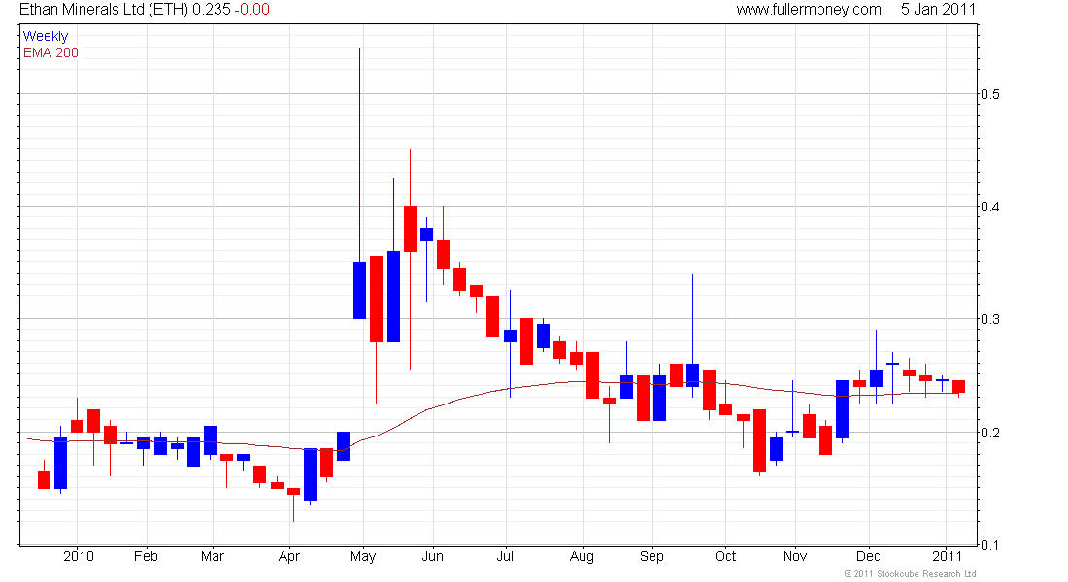Image resolution: width=1068 pixels, height=582 pixels.
Task: Click the last red candle of January 2011
Action: (958, 387)
